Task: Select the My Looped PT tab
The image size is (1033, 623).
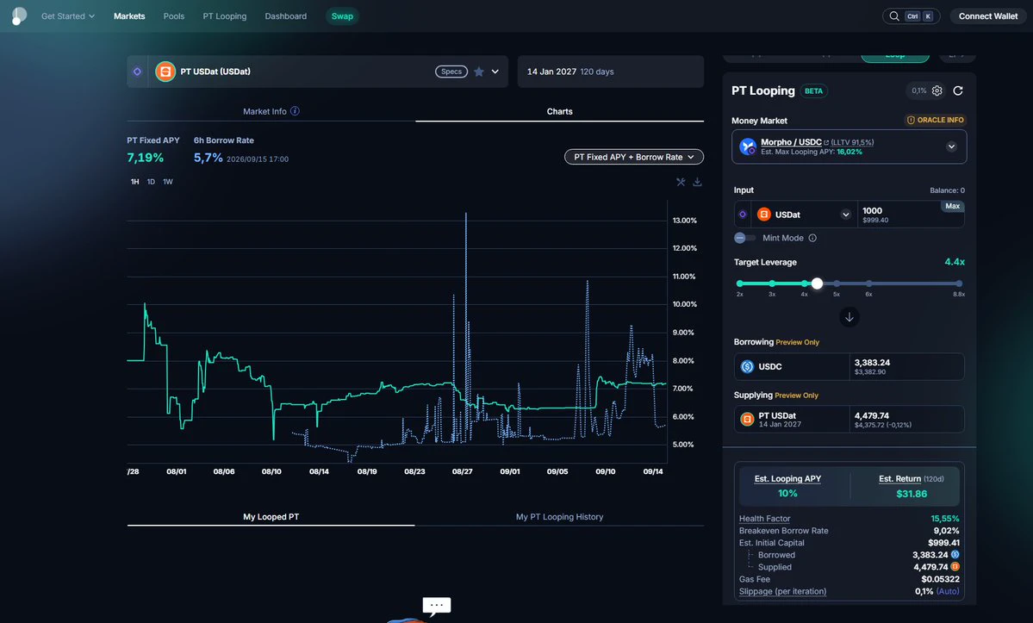Action: 271,517
